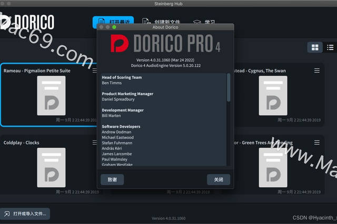The width and height of the screenshot is (337, 224).
Task: Open the menu for the Coldplay Clocks card
Action: (95, 142)
